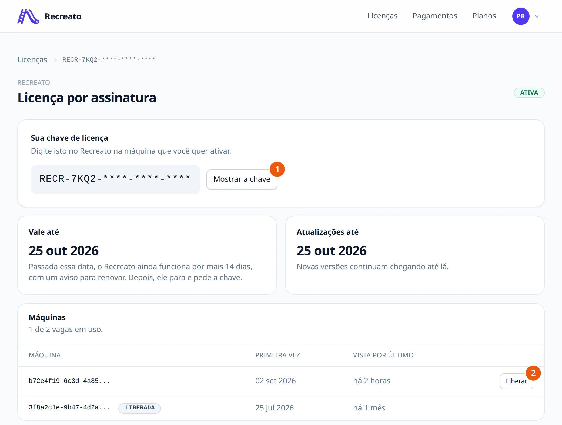
Task: Open the Pagamentos nav item
Action: (x=435, y=16)
